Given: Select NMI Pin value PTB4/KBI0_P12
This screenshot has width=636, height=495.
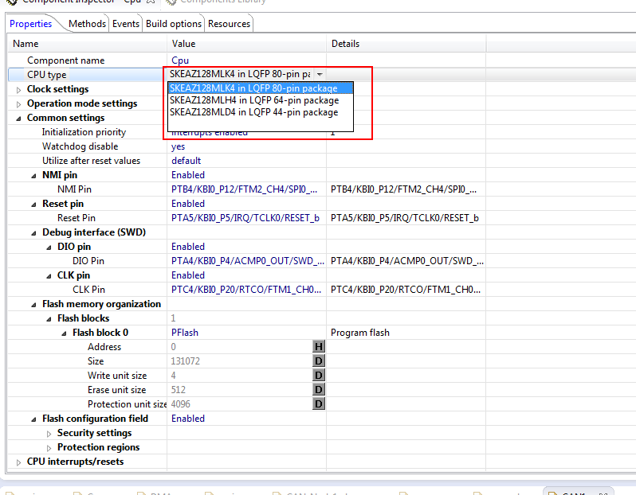Looking at the screenshot, I should tap(244, 189).
